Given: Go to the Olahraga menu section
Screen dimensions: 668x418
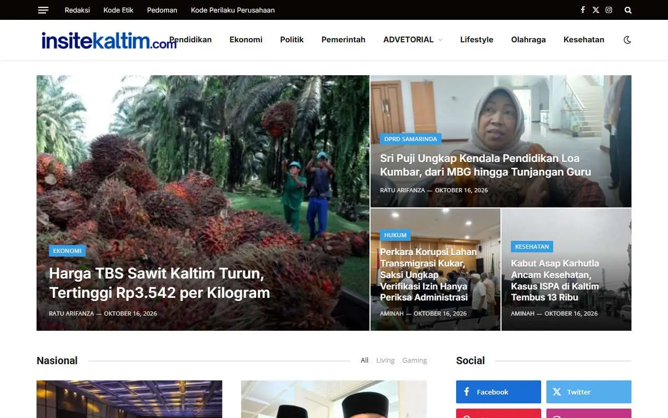Looking at the screenshot, I should [x=528, y=40].
